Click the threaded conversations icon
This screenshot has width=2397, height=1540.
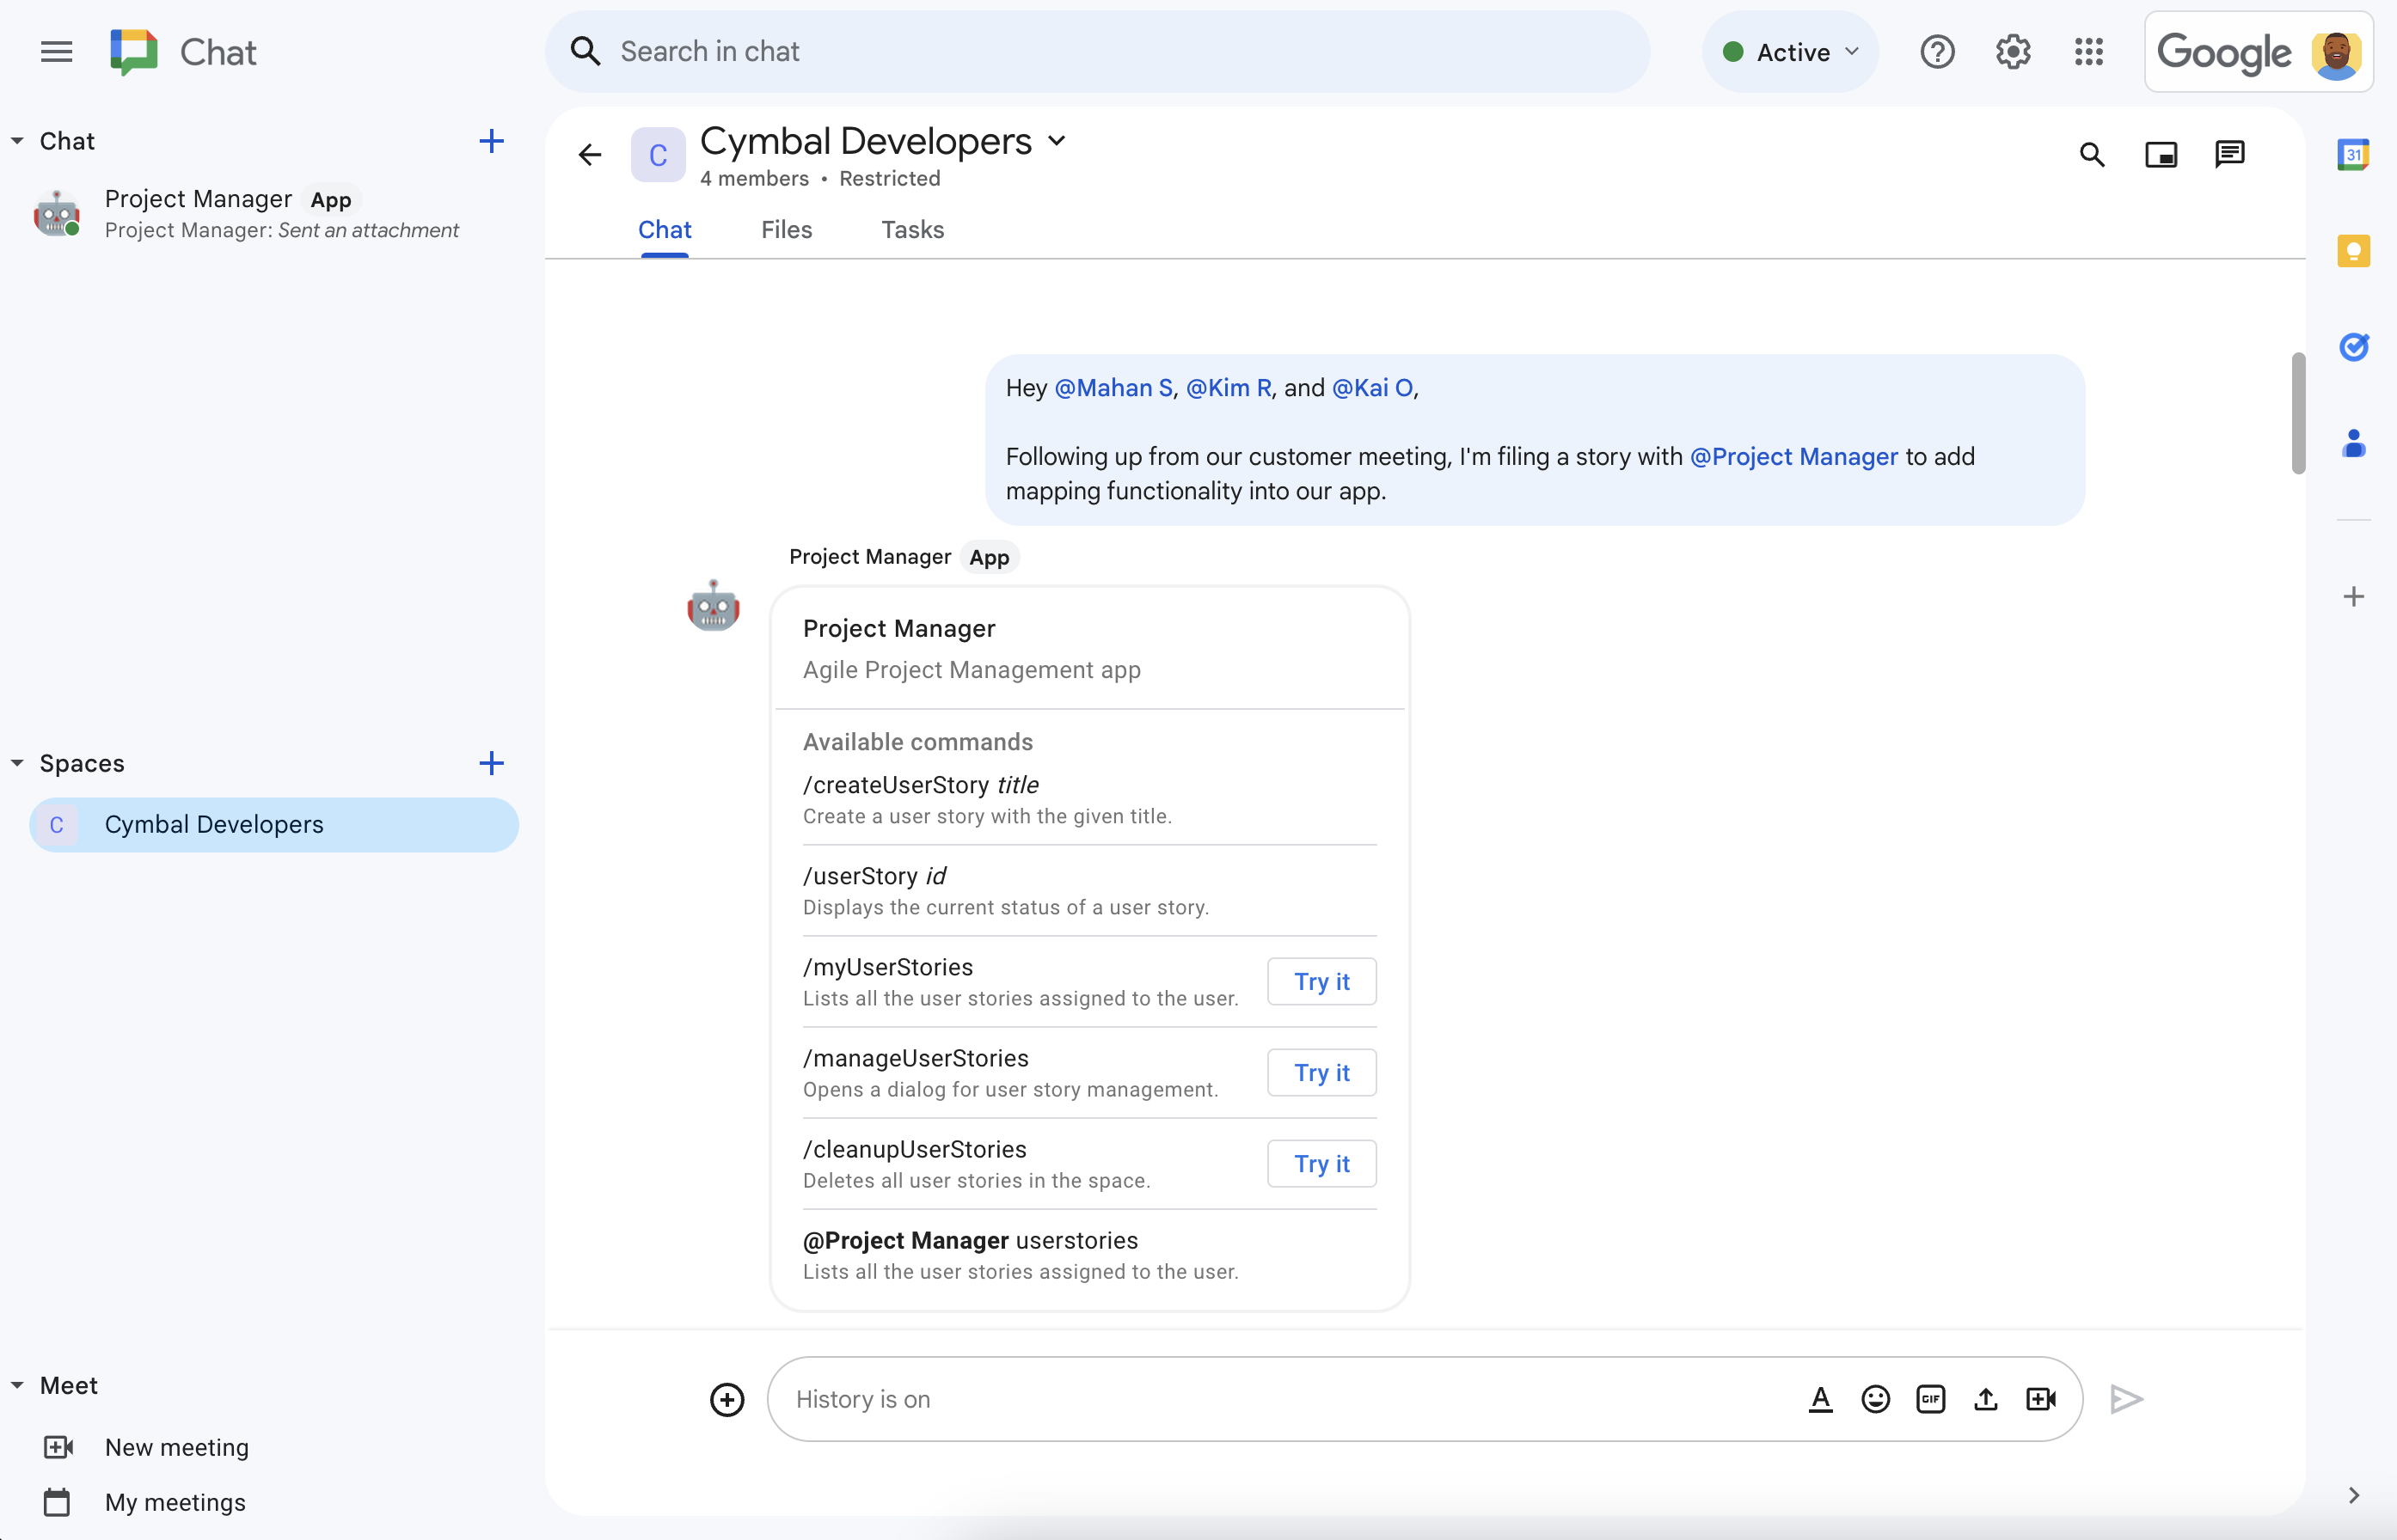tap(2229, 156)
